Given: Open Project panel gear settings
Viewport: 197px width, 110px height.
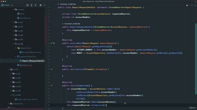Looking at the screenshot, I should (41, 5).
